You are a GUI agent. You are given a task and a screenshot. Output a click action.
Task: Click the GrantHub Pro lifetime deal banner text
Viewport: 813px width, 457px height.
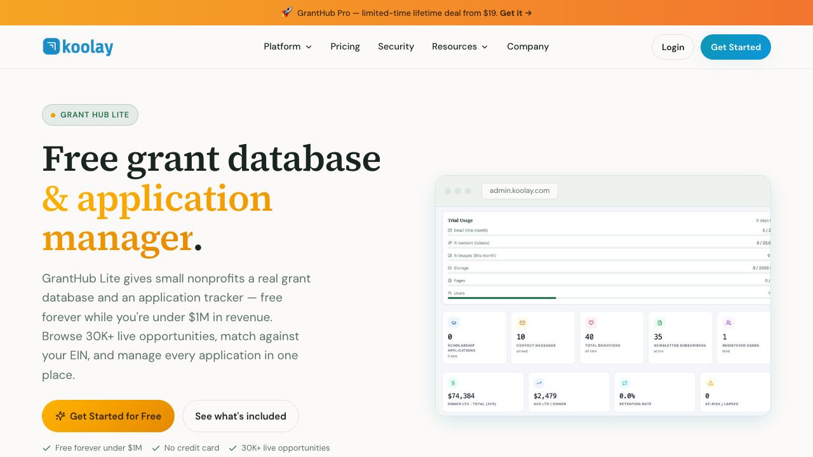click(398, 13)
